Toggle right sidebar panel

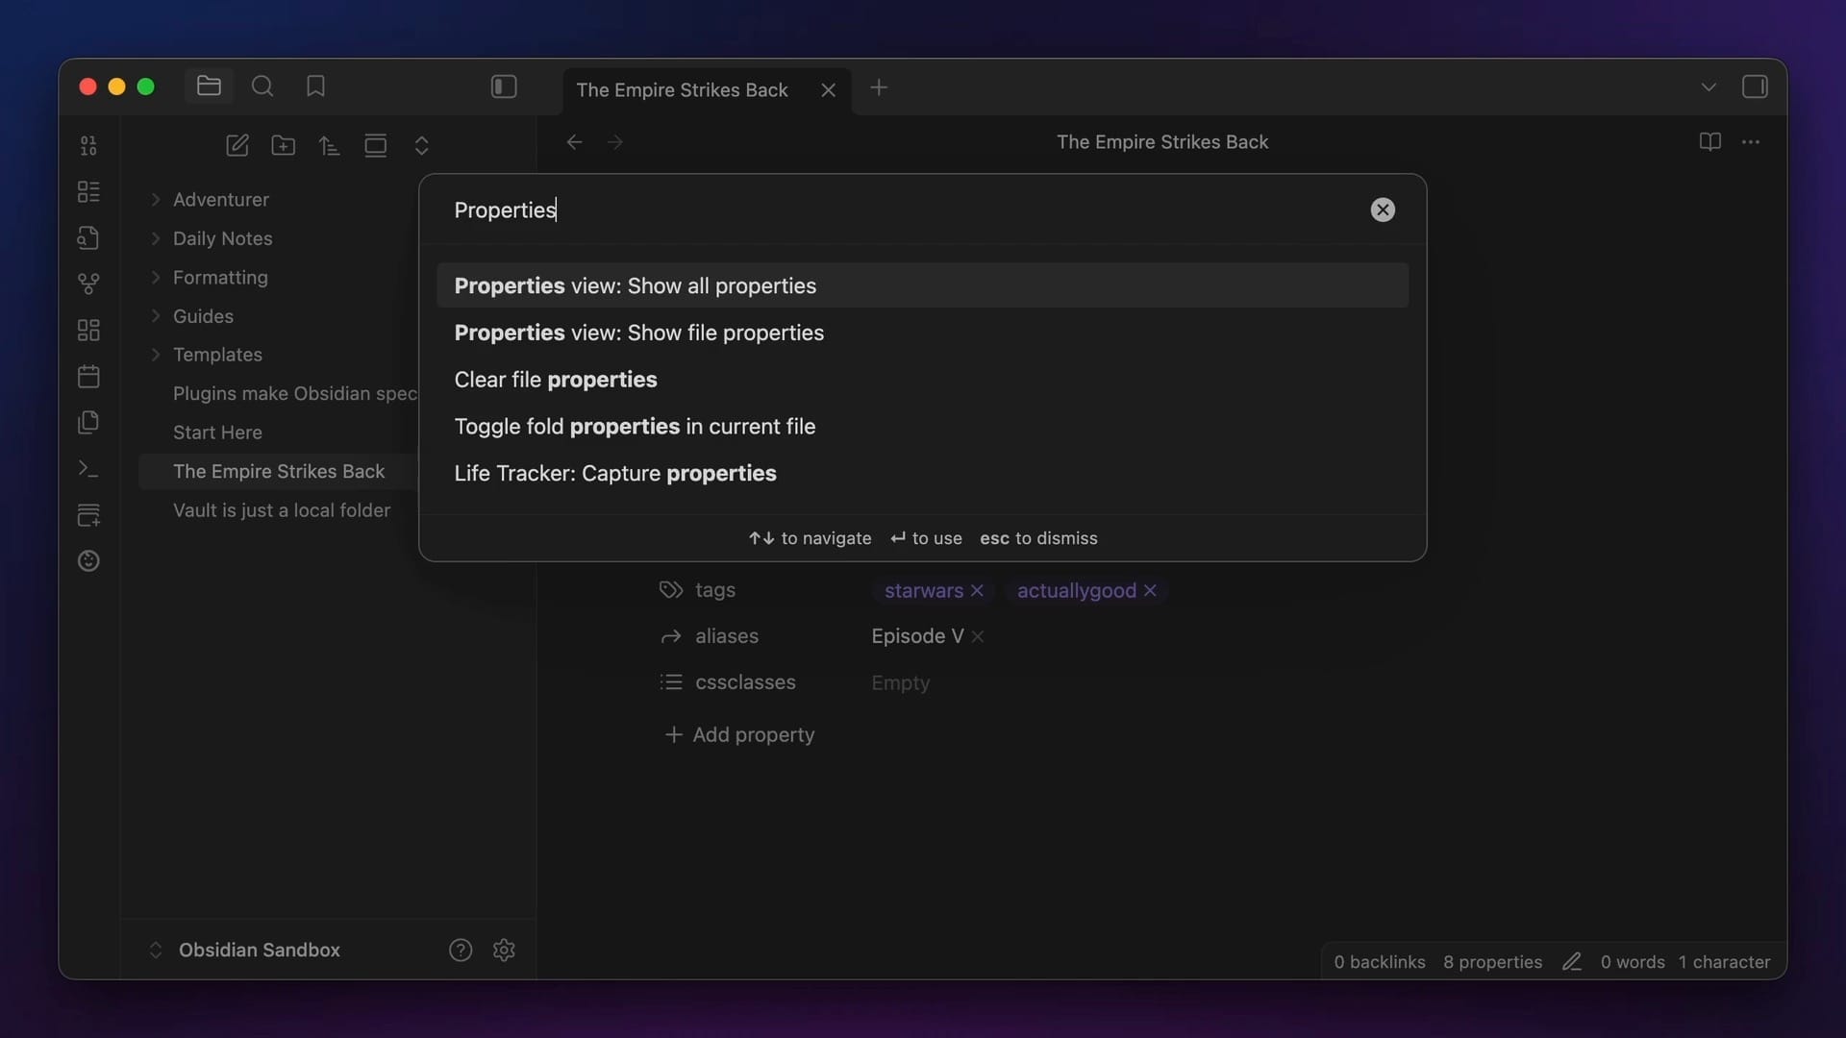1754,86
